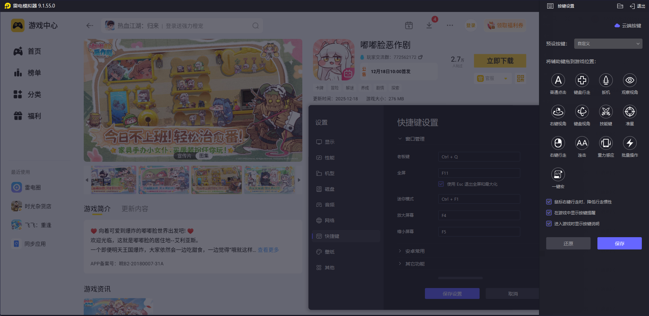The width and height of the screenshot is (649, 316).
Task: Go to 榜单 rankings in sidebar
Action: 27,73
